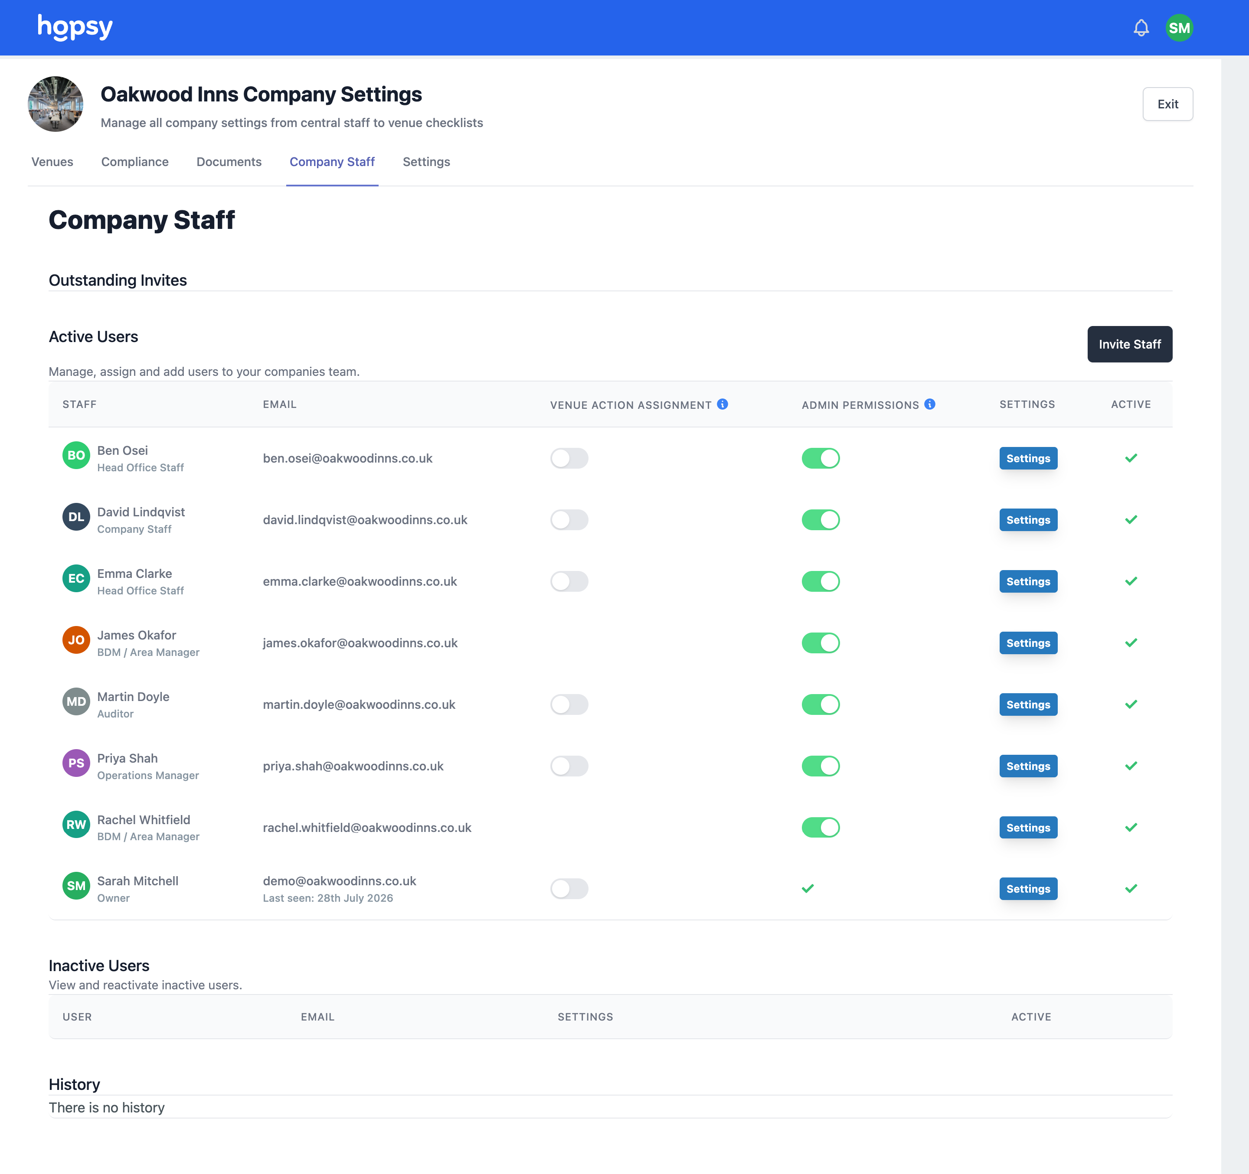Click James Okafor's active checkmark
Viewport: 1249px width, 1174px height.
[1131, 642]
